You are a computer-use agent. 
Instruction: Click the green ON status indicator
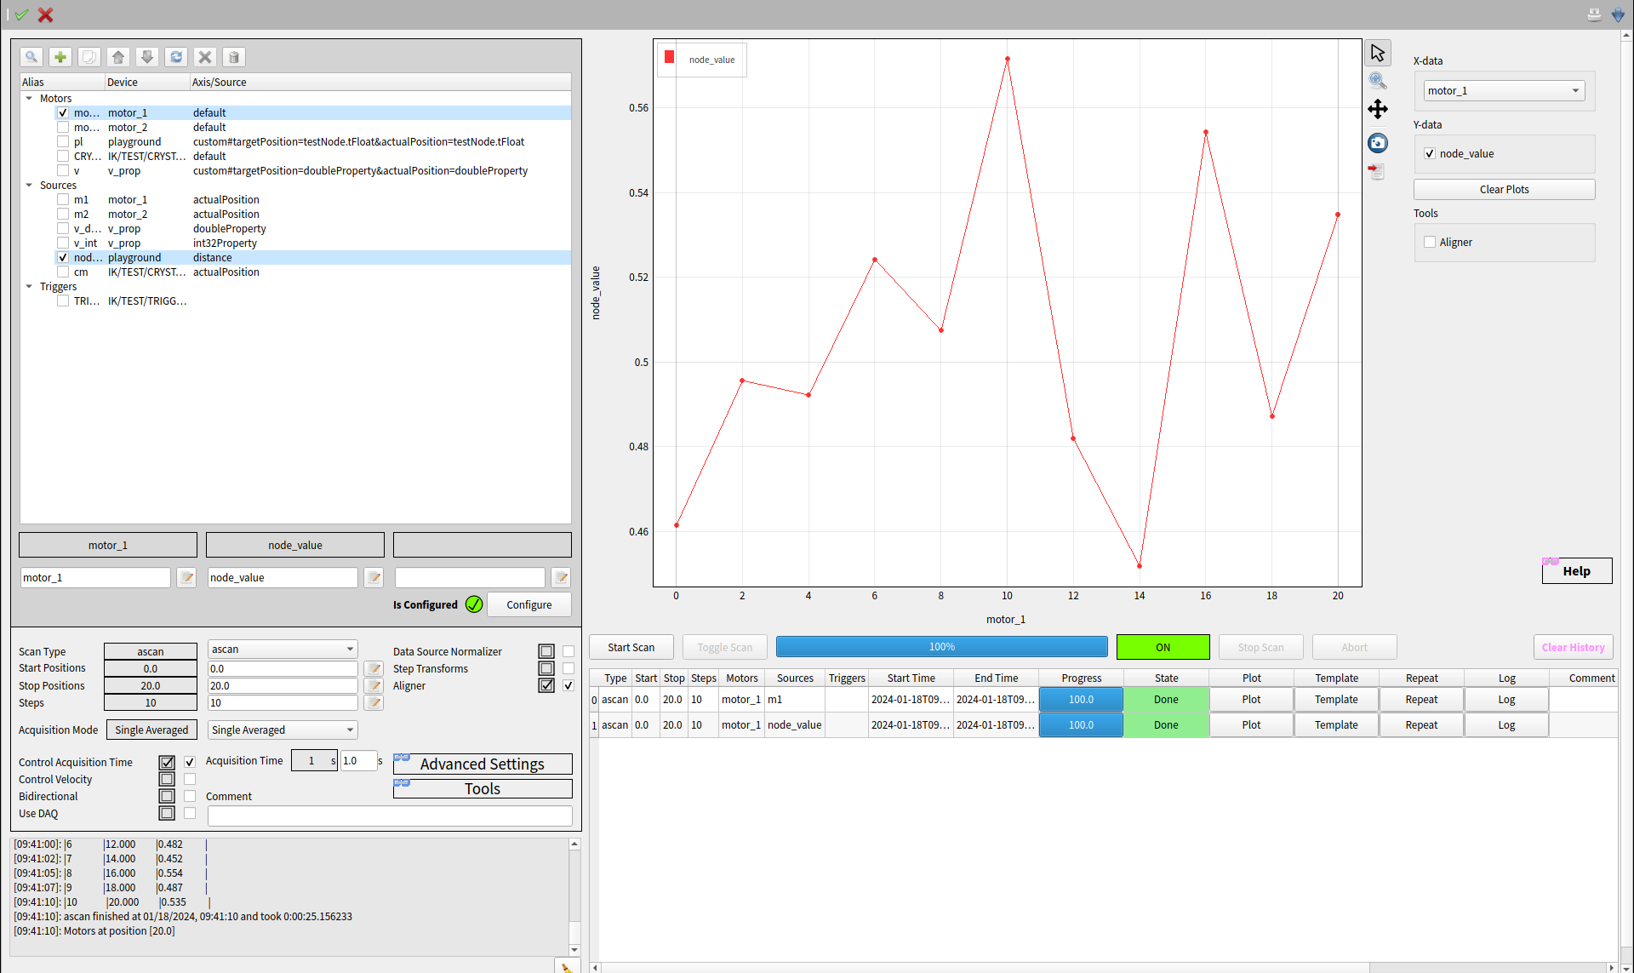1163,648
